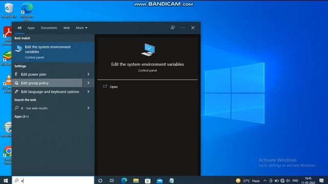Open the volume speaker tray icon
This screenshot has width=328, height=184.
click(x=288, y=180)
